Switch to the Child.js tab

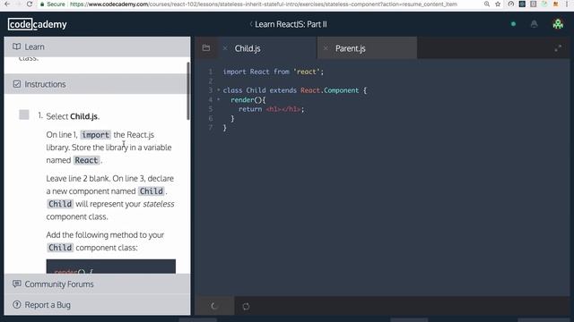coord(248,48)
